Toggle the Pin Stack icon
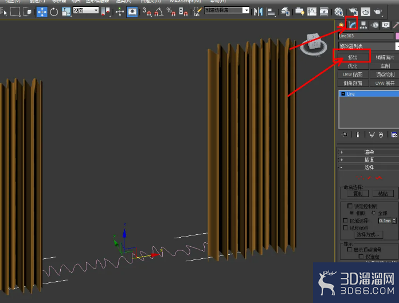The image size is (399, 303). point(345,135)
